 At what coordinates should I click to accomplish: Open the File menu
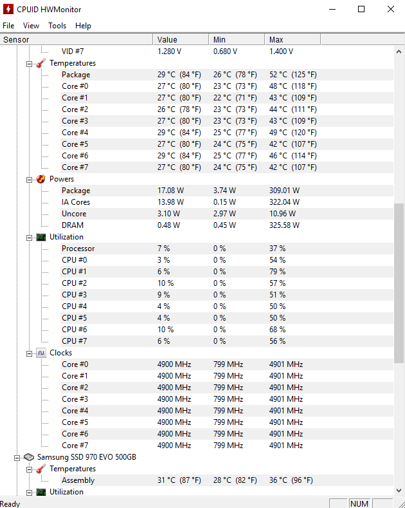(8, 26)
